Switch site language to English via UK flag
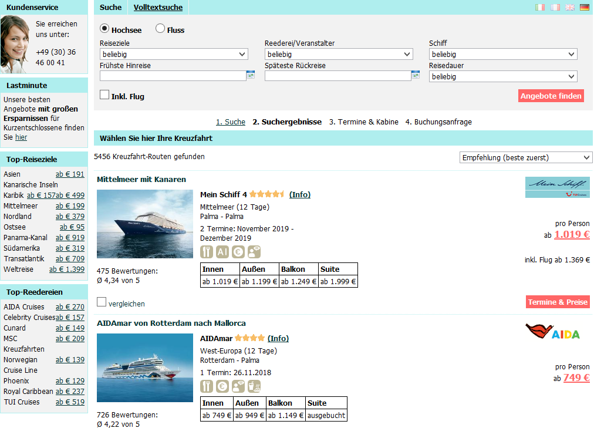Viewport: 594px width, 428px height. tap(569, 6)
